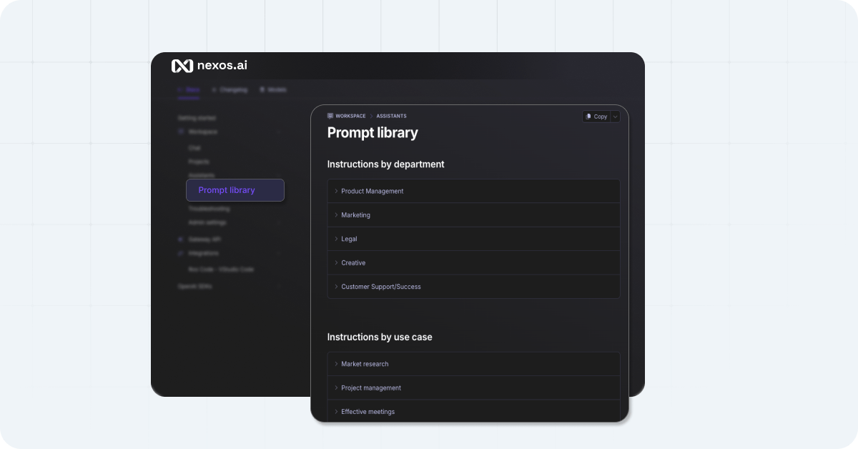858x449 pixels.
Task: Click the Integrations icon in the sidebar
Action: tap(181, 253)
